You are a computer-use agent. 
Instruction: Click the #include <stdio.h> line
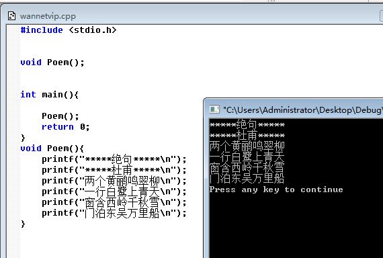[x=69, y=30]
